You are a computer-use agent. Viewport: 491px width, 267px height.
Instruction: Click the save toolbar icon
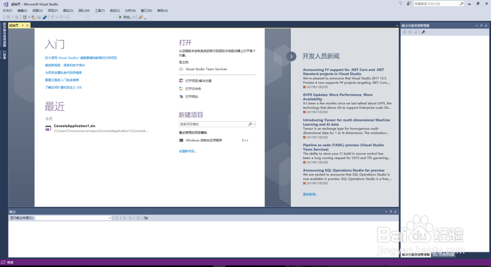(x=39, y=17)
